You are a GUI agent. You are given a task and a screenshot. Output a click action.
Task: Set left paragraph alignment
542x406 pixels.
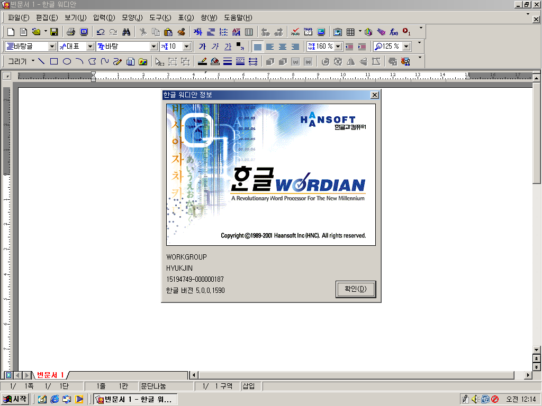(x=270, y=47)
